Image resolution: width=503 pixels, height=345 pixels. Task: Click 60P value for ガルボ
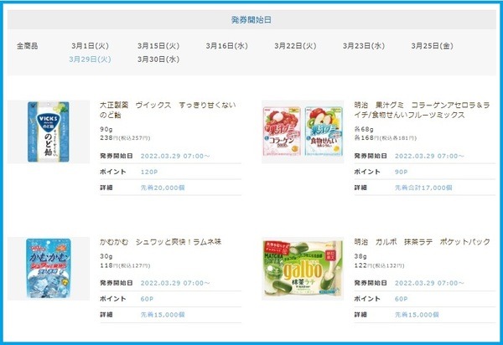401,299
